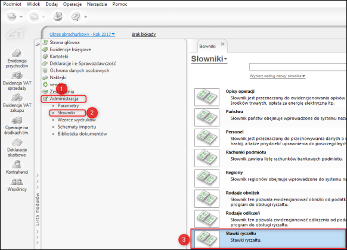Open Wybierz według nazwy słownika dropdown
The height and width of the screenshot is (250, 347).
tap(277, 76)
